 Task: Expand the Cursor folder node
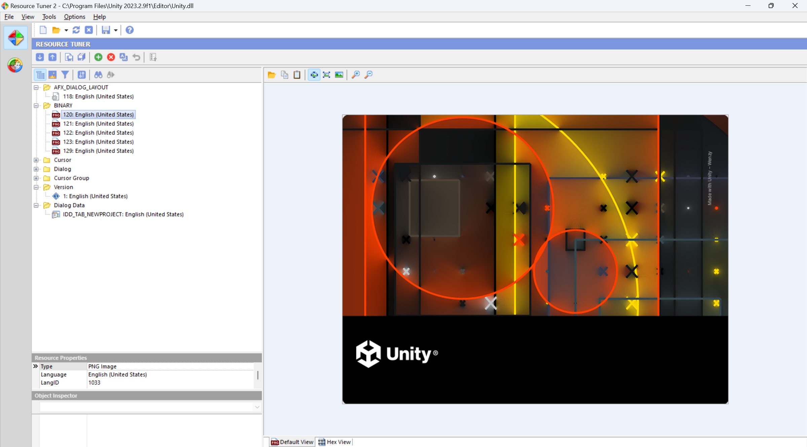36,160
